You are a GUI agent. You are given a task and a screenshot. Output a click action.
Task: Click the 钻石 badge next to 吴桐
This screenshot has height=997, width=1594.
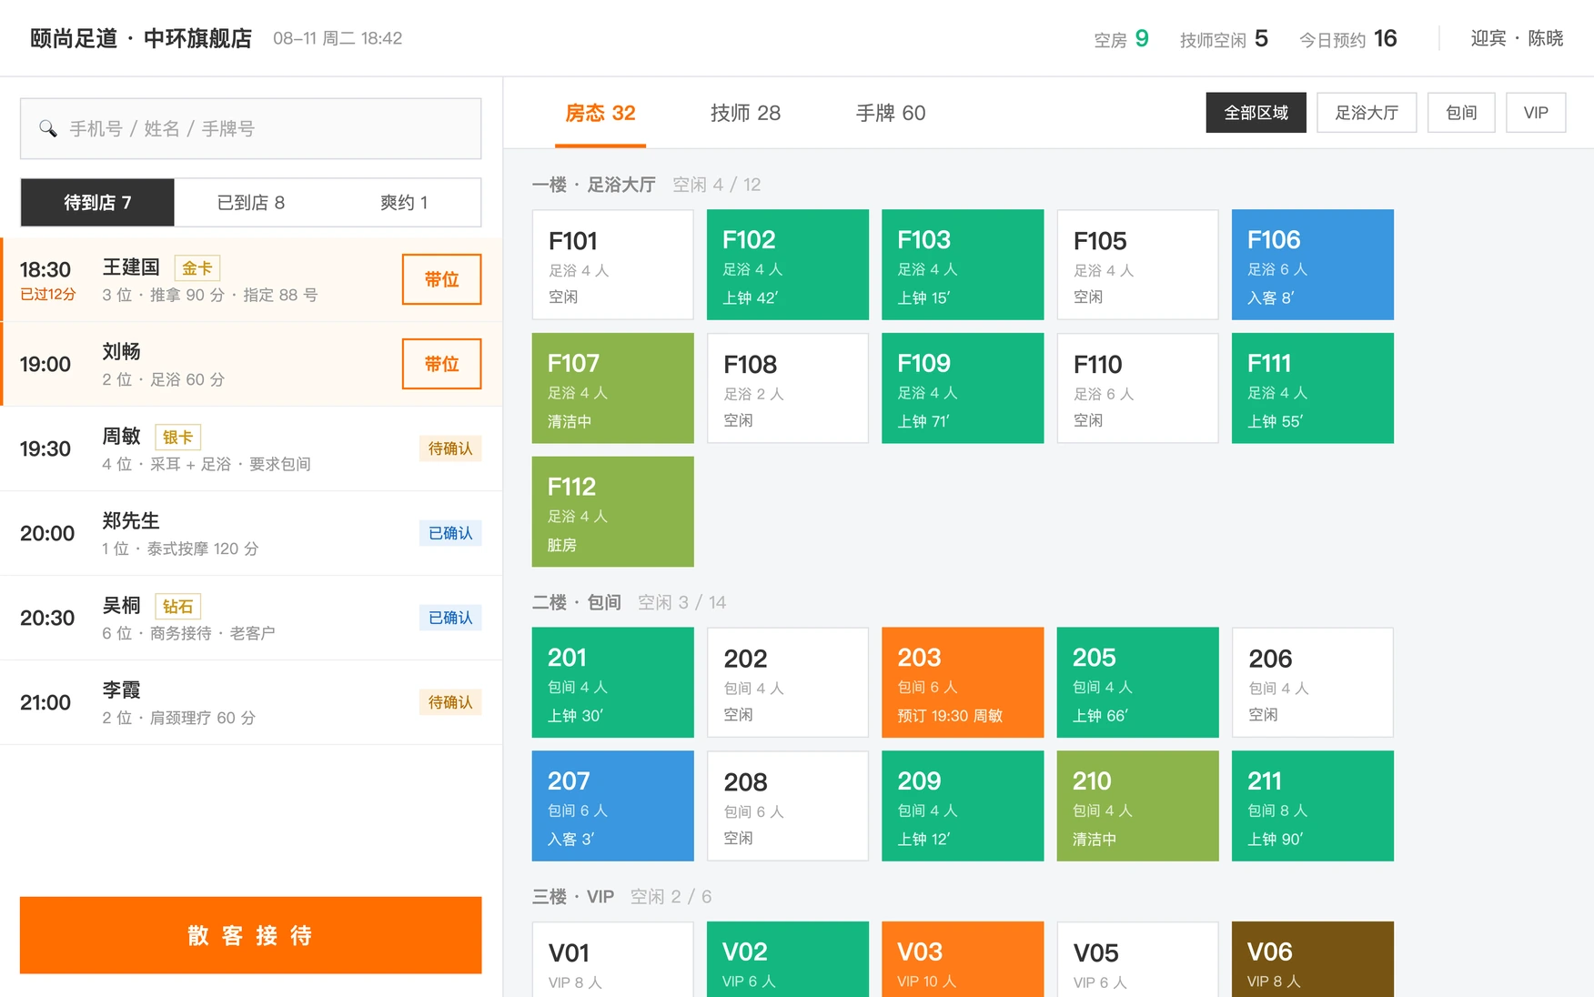click(177, 607)
